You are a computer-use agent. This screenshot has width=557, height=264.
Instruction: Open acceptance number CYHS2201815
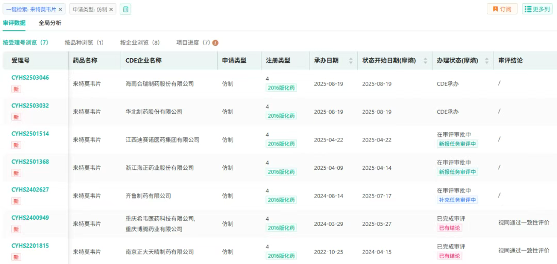point(30,246)
